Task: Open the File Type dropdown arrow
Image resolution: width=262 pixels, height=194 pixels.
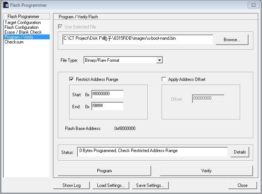Action: coord(160,60)
